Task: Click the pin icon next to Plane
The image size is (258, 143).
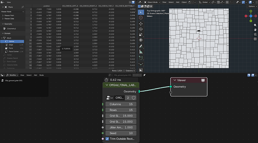Action: tap(22, 7)
